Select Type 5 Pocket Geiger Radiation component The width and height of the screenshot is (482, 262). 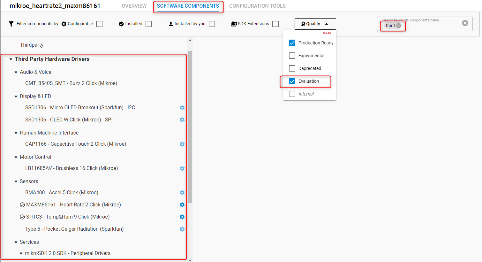[x=74, y=229]
